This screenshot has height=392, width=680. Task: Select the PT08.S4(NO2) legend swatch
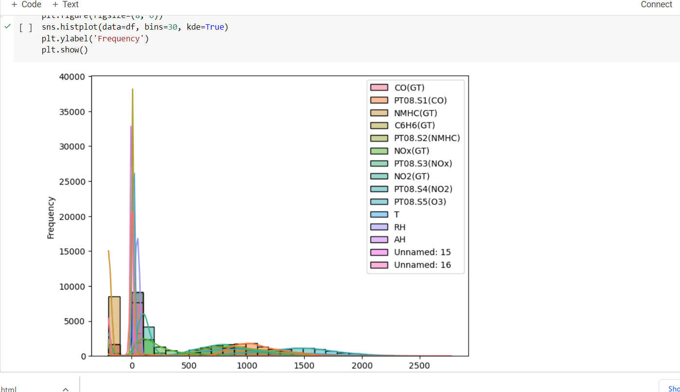(380, 188)
